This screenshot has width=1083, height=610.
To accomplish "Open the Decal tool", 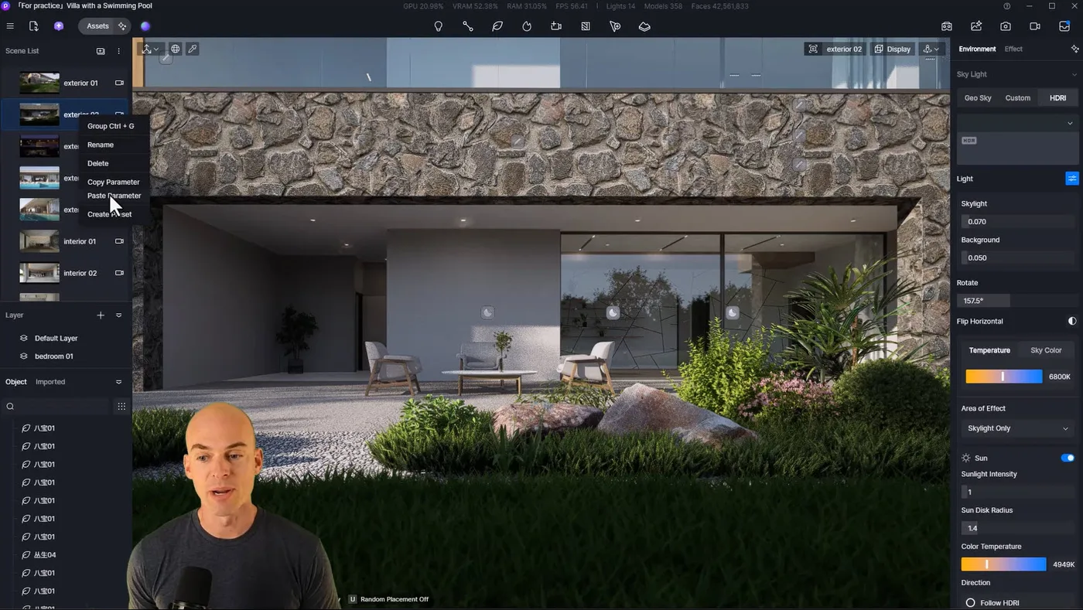I will 586,26.
